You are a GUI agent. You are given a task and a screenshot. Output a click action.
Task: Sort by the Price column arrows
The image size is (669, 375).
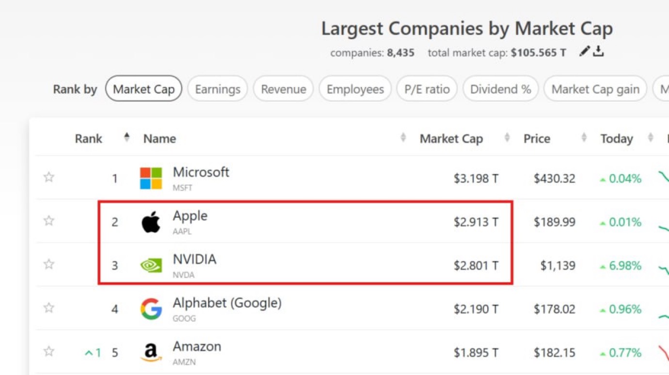pyautogui.click(x=584, y=138)
